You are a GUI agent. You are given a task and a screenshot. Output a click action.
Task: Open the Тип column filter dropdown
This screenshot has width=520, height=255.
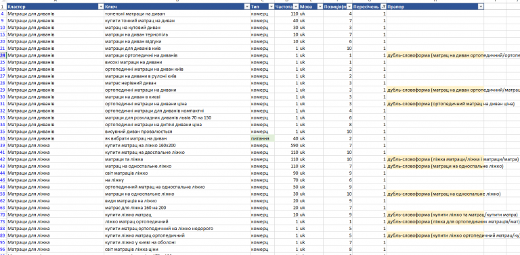click(x=272, y=7)
